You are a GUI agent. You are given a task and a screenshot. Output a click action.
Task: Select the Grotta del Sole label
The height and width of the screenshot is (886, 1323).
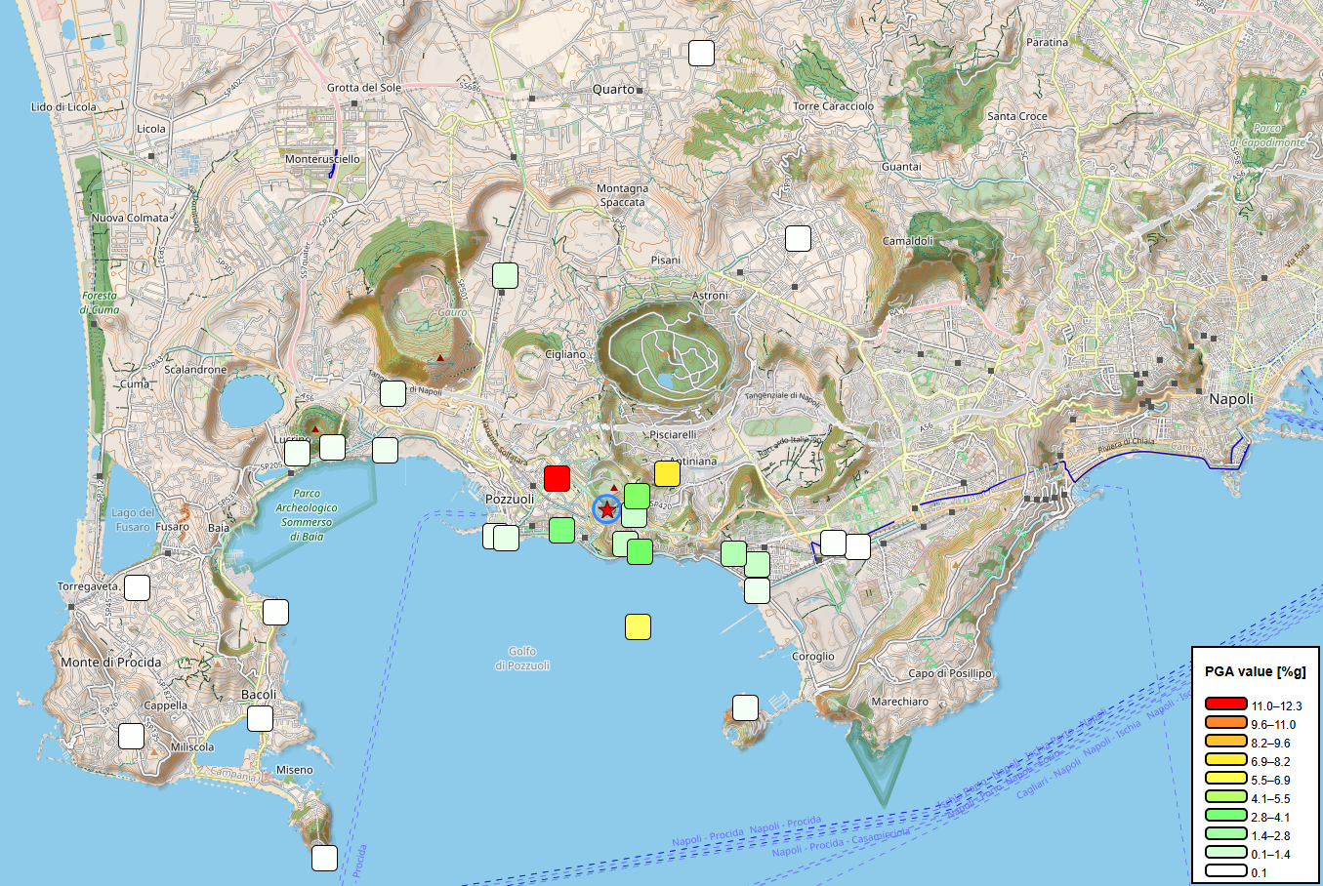(x=364, y=88)
